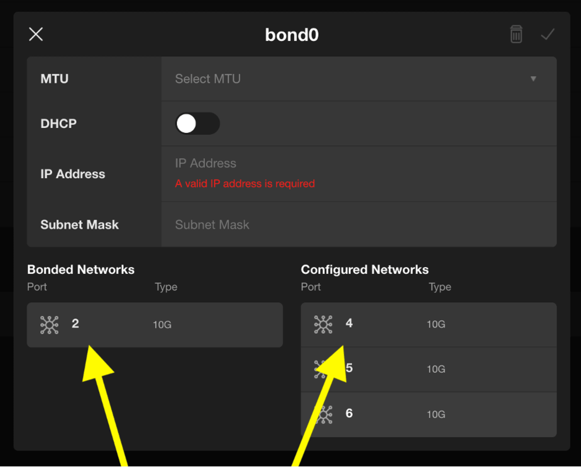This screenshot has height=467, width=581.
Task: Click the network icon for port 2
Action: [x=49, y=325]
